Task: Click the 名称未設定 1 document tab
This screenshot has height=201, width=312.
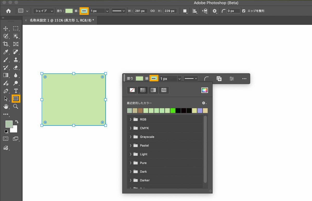Action: [x=62, y=20]
